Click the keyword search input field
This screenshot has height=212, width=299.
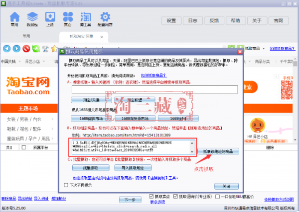click(154, 89)
